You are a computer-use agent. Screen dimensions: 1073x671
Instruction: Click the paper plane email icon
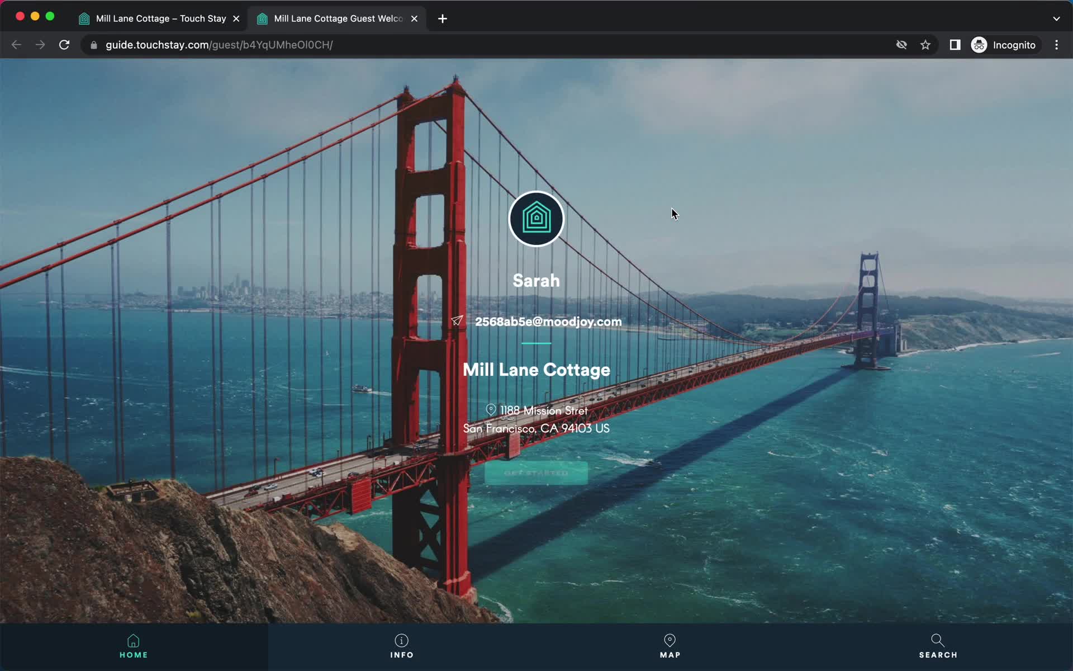tap(457, 320)
